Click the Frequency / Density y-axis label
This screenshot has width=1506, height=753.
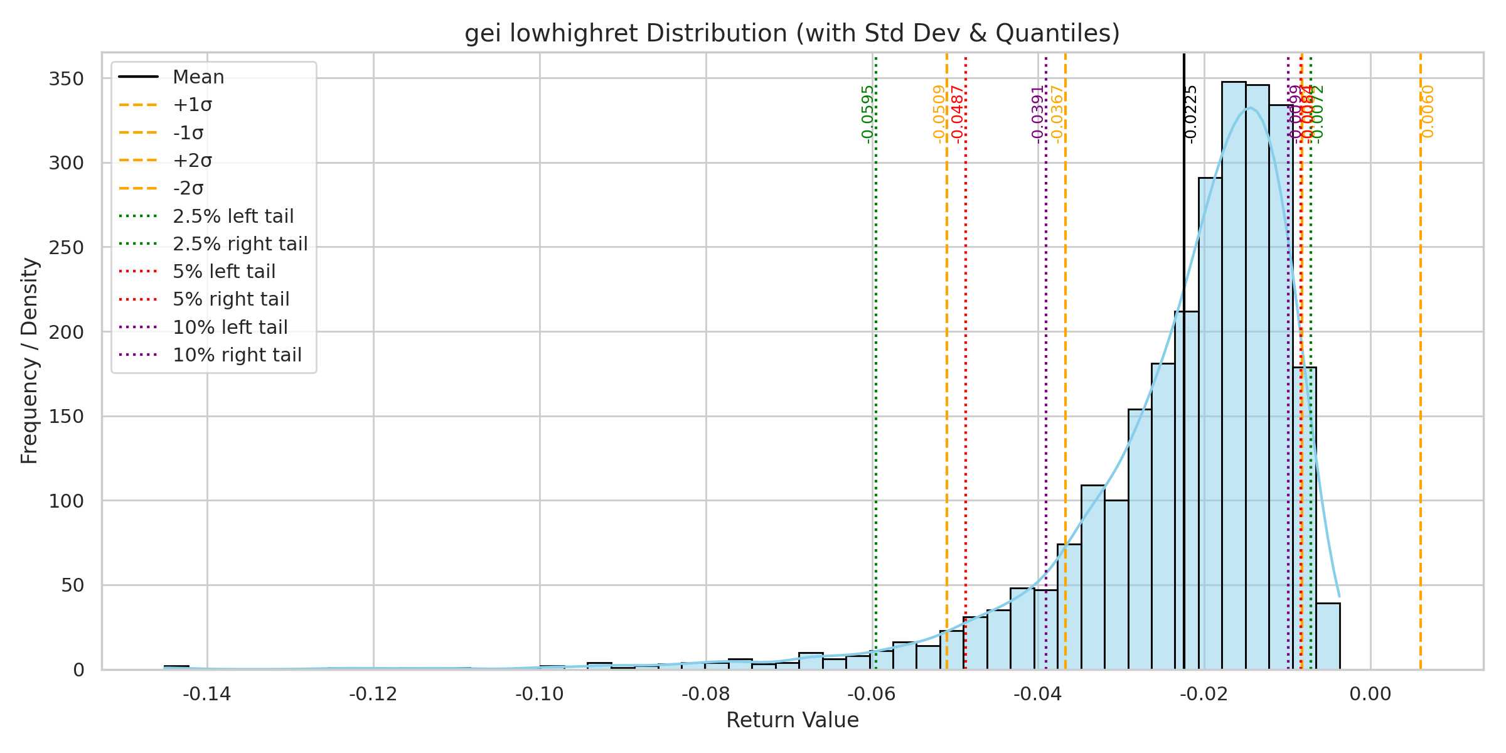(29, 361)
